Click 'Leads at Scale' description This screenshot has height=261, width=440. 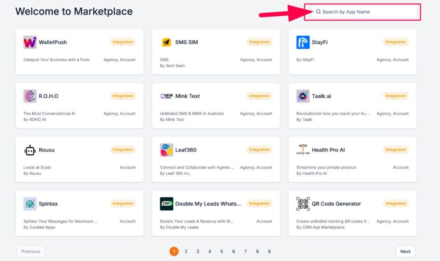(37, 167)
